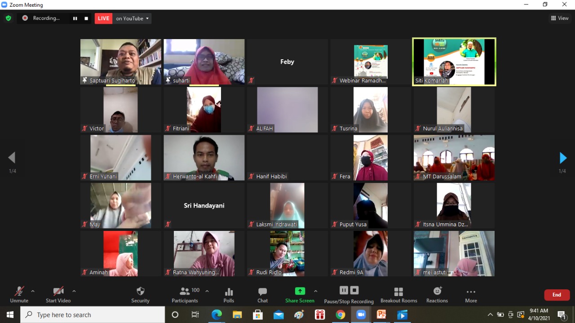Image resolution: width=575 pixels, height=323 pixels.
Task: Click the red End meeting button
Action: [x=557, y=295]
